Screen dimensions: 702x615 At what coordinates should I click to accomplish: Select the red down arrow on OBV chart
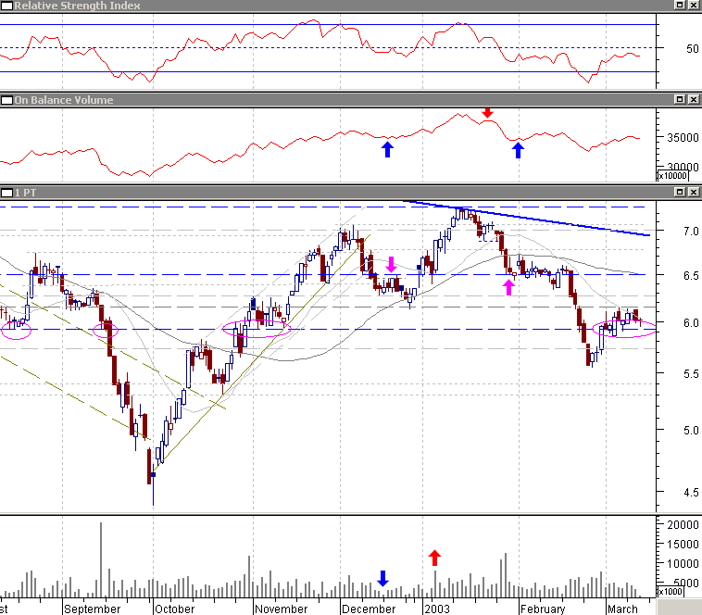(487, 113)
